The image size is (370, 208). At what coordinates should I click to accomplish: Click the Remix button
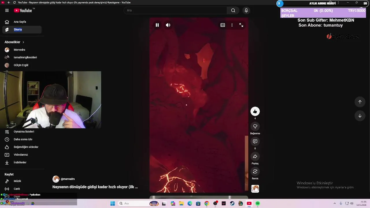click(x=255, y=172)
